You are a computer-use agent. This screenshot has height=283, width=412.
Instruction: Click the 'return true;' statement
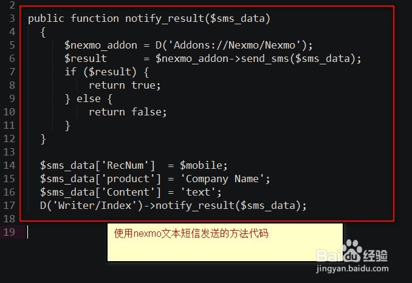(x=125, y=85)
